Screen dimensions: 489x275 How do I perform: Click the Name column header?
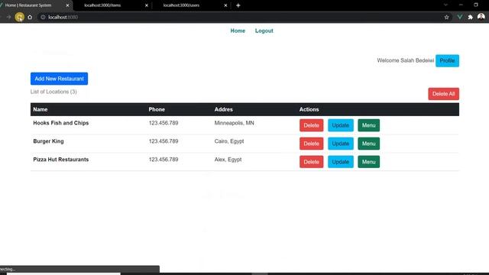pos(40,109)
